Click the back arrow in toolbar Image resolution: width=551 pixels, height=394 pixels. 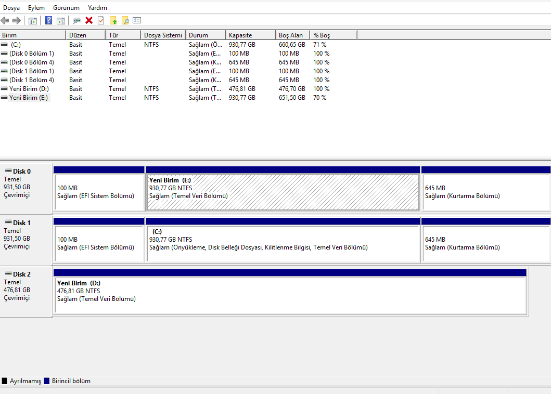pyautogui.click(x=5, y=20)
